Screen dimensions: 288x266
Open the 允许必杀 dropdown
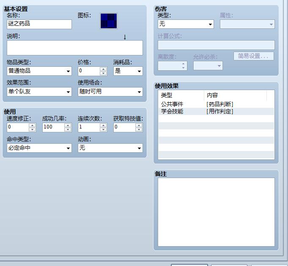[208, 66]
